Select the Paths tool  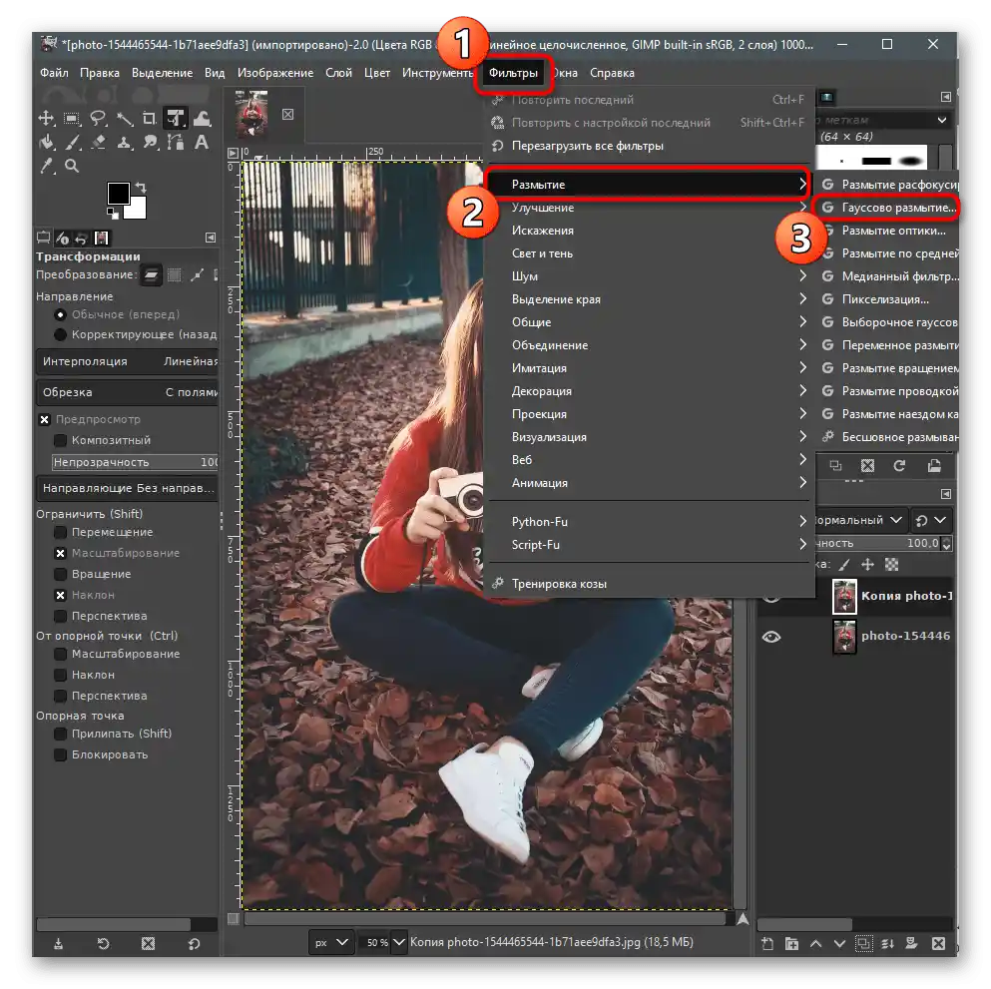click(x=176, y=142)
